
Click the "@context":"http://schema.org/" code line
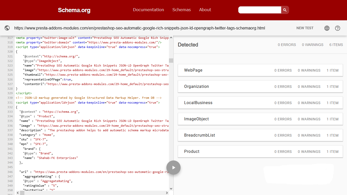51,56
